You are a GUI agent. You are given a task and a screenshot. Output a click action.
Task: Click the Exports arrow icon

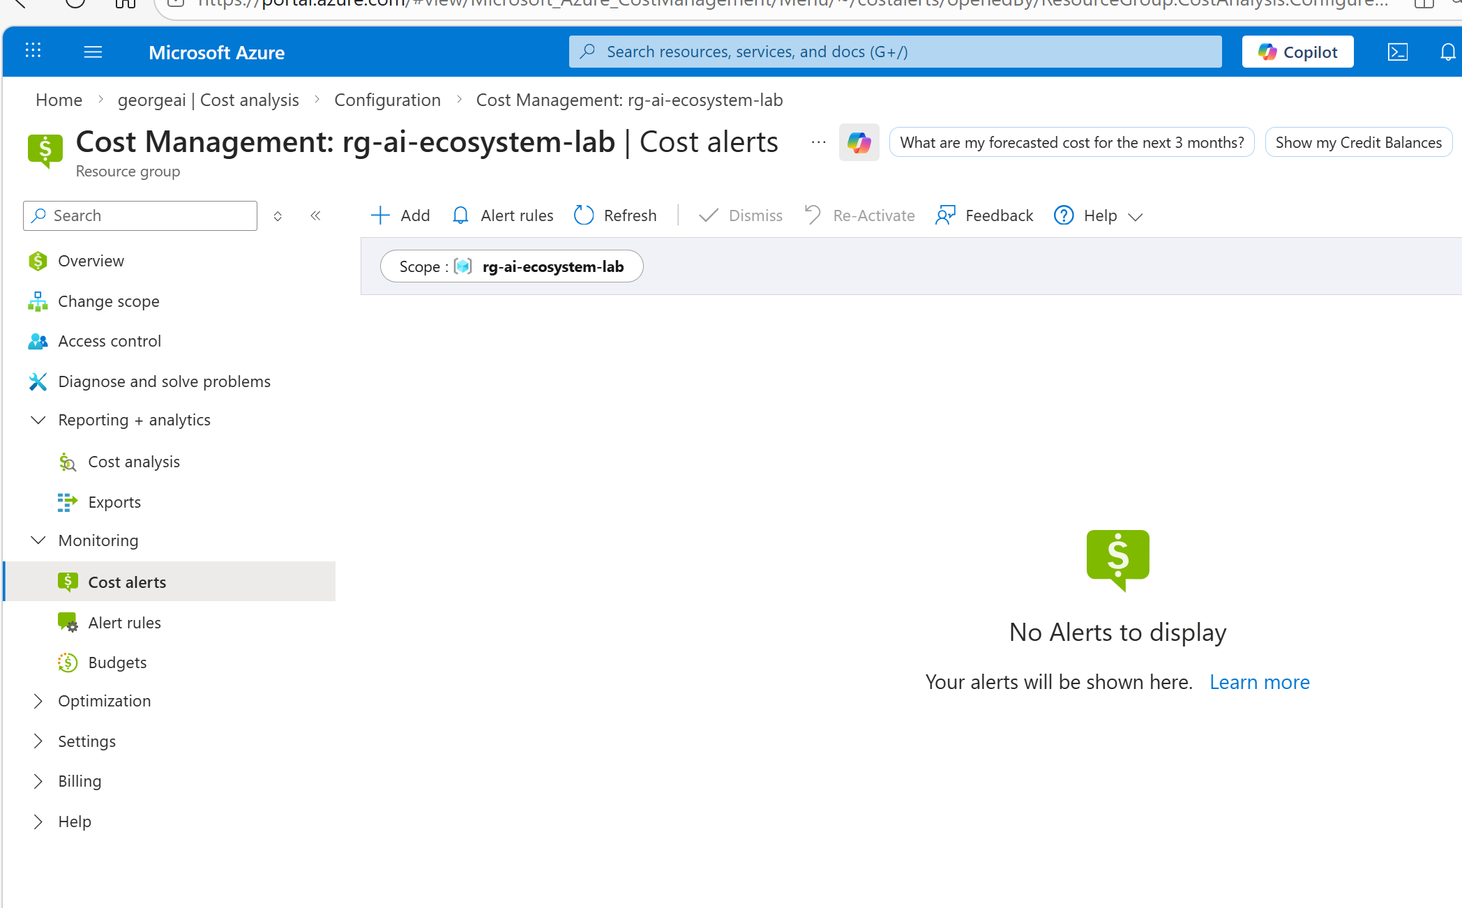(x=68, y=502)
